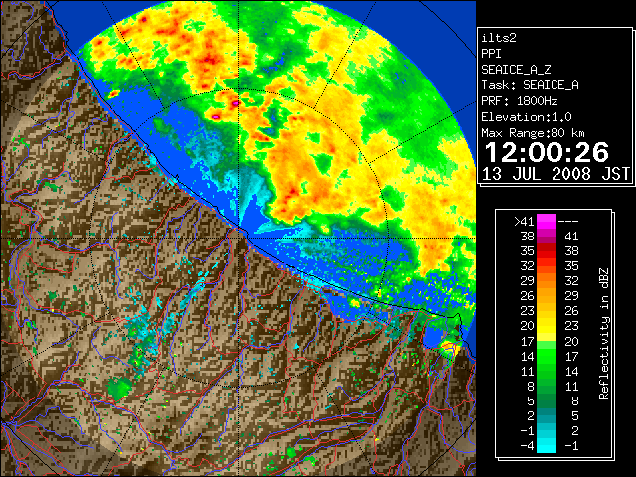Image resolution: width=636 pixels, height=477 pixels.
Task: Click the radar origin where grid lines cross
Action: tap(238, 238)
